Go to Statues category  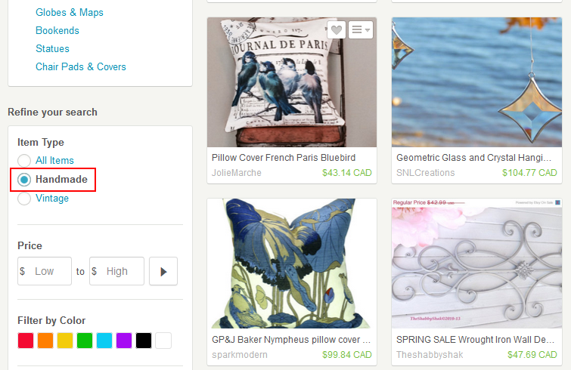click(x=52, y=48)
